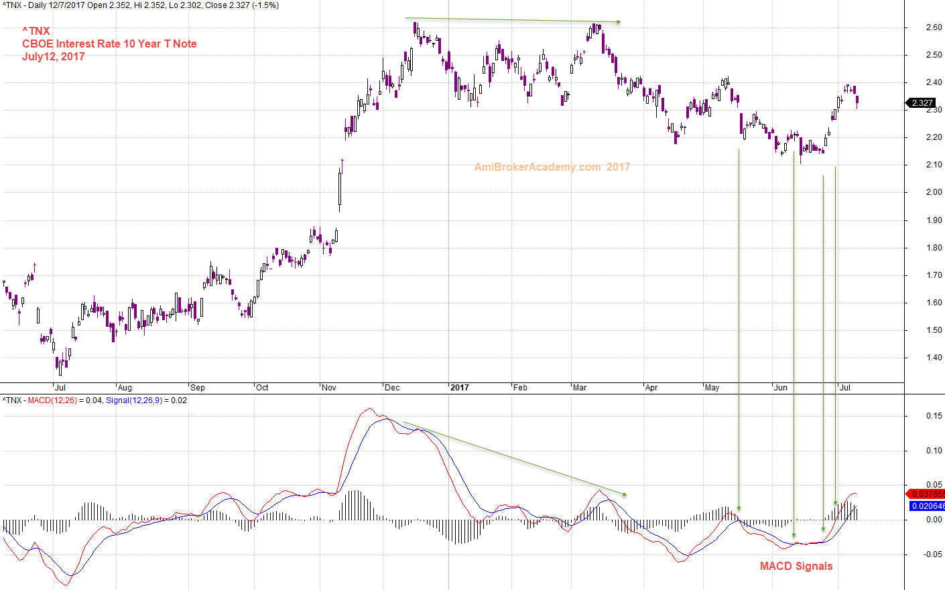Click the MACD Signals annotation text
This screenshot has height=590, width=945.
point(796,566)
